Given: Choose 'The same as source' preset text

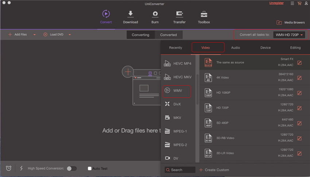Looking at the screenshot, I should coord(230,62).
